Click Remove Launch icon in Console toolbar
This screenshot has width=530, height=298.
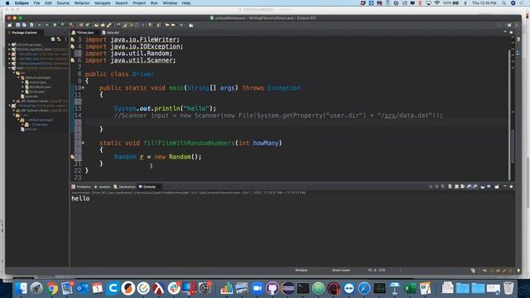point(436,186)
